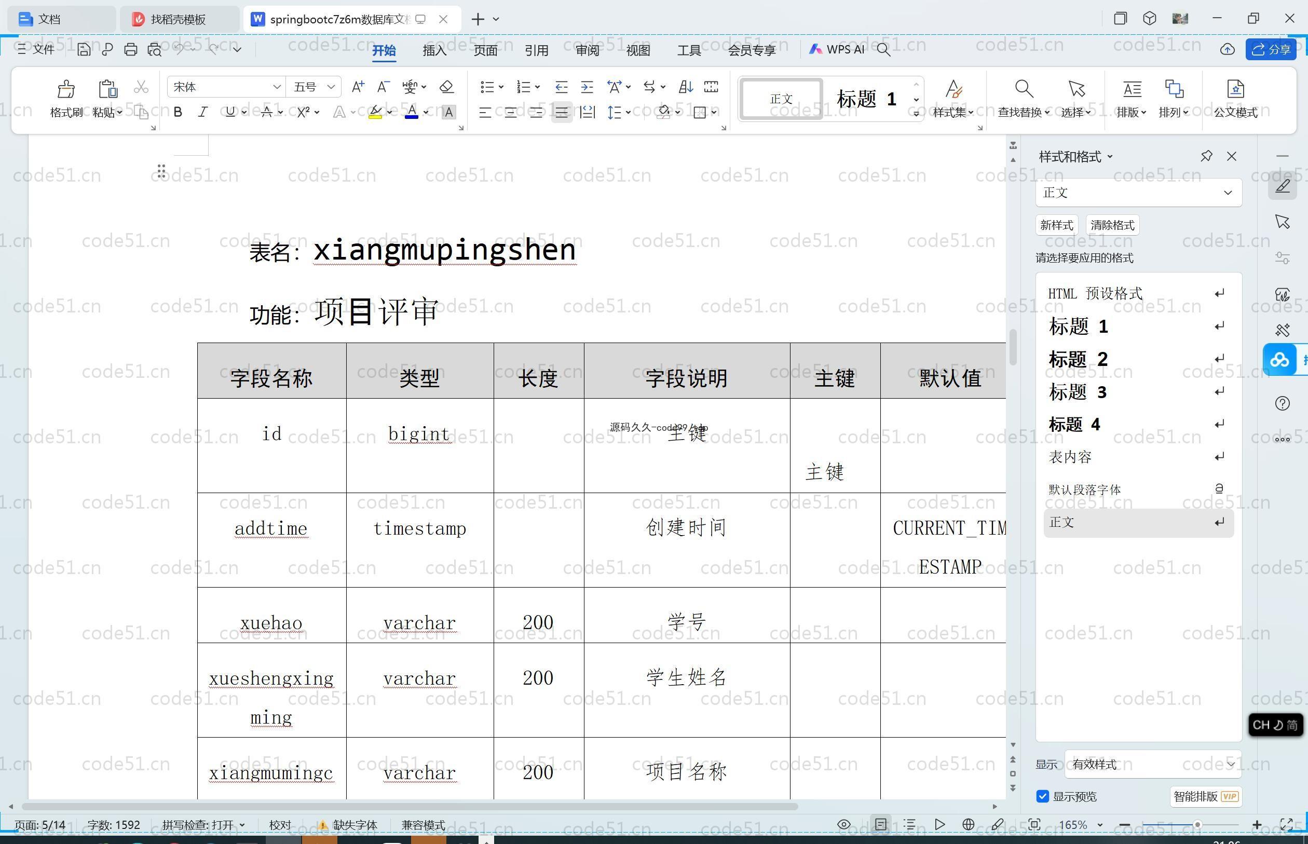The width and height of the screenshot is (1308, 844).
Task: Click the Cut scissors icon
Action: point(141,87)
